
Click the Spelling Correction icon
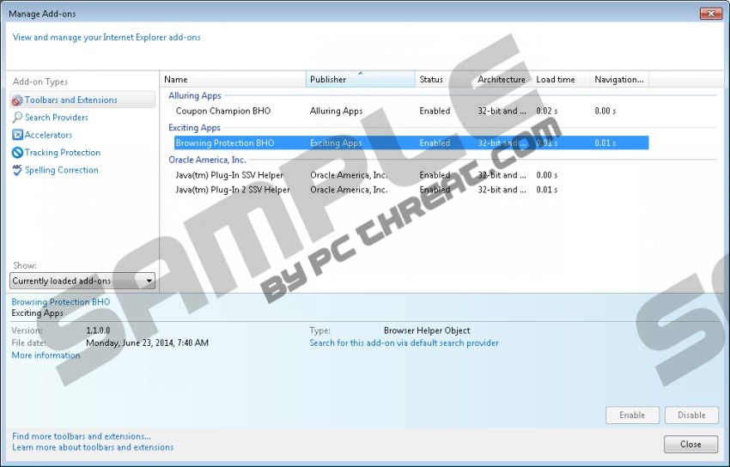click(x=17, y=170)
